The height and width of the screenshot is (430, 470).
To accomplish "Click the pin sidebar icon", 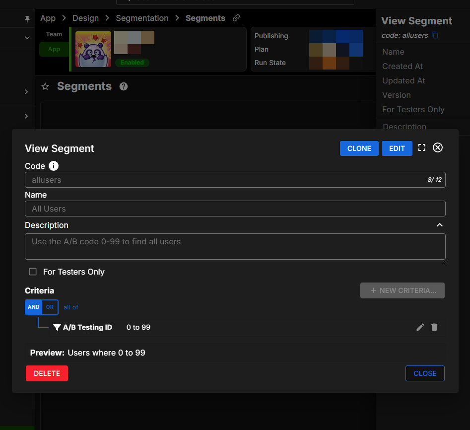I will click(27, 19).
